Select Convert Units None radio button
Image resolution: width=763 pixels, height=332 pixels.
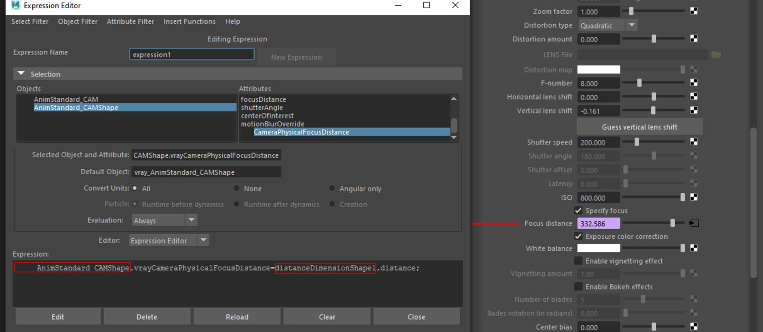click(236, 188)
